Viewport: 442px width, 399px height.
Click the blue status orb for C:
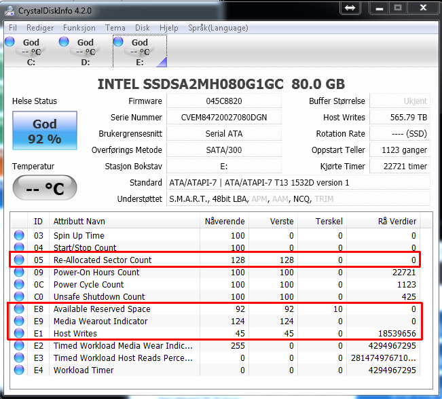10,41
